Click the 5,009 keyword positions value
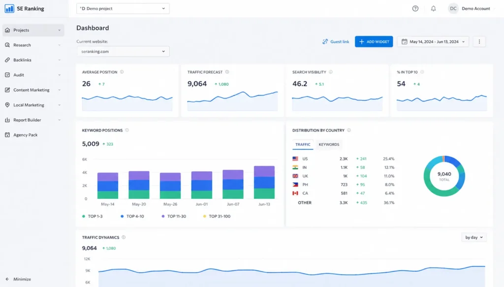504x287 pixels. point(91,144)
